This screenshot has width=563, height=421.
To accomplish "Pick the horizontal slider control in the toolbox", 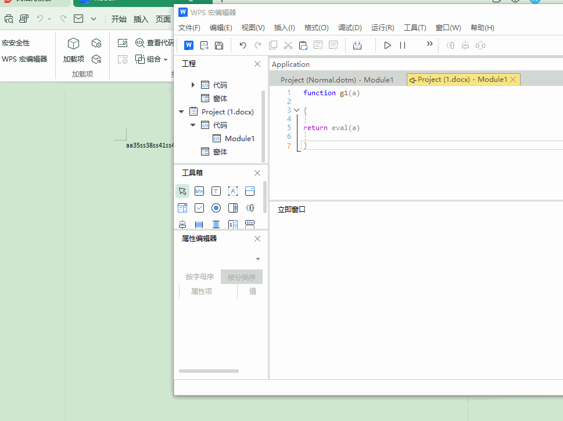I will (x=250, y=208).
